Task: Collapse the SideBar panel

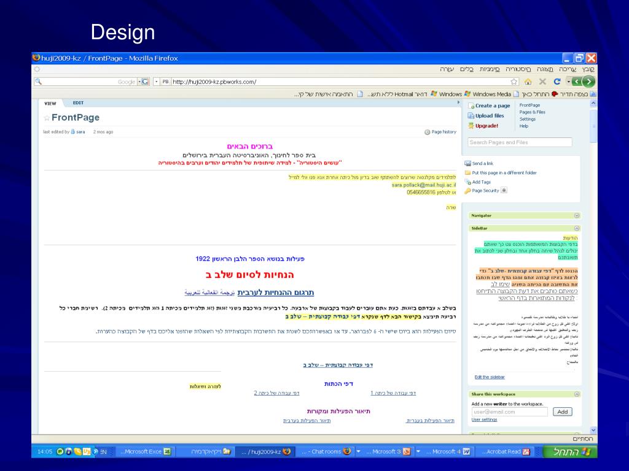Action: 577,228
